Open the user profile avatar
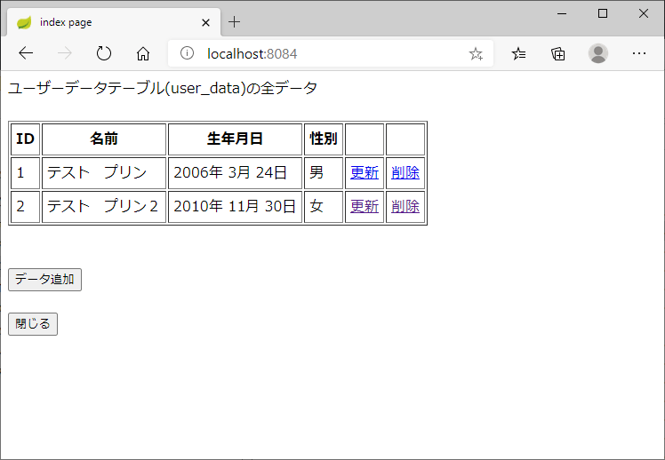Viewport: 665px width, 460px height. [598, 53]
